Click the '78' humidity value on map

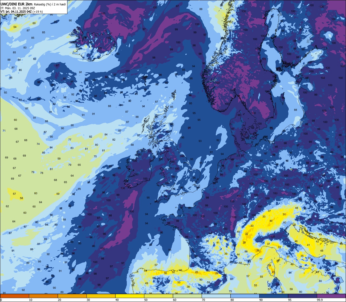42,173
